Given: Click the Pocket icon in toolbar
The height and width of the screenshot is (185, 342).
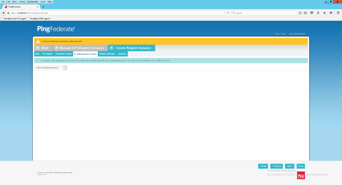Looking at the screenshot, I should pos(312,13).
